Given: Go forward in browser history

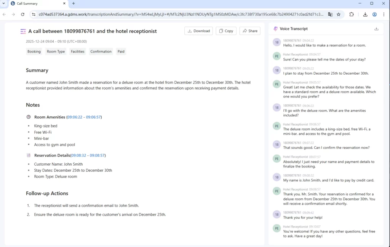Looking at the screenshot, I should pos(13,14).
